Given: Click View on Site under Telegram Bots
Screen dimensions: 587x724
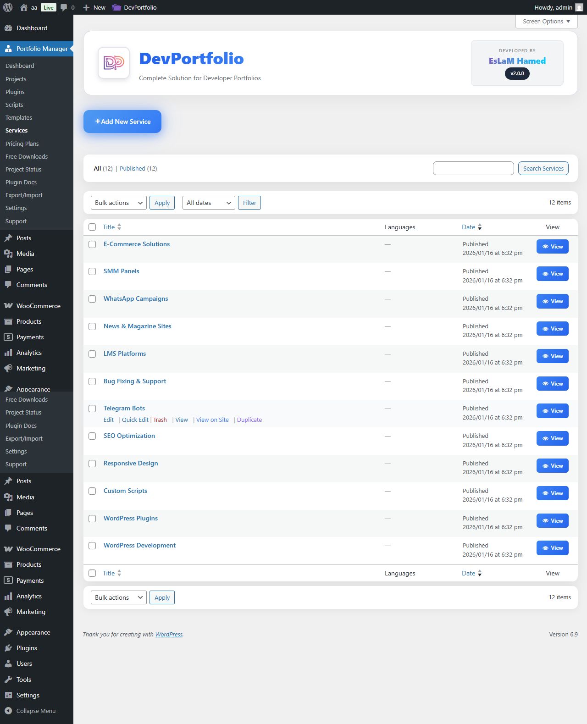Looking at the screenshot, I should (212, 420).
